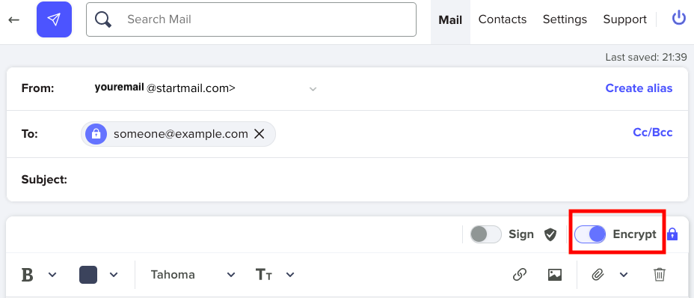Expand the text size TT dropdown
This screenshot has width=694, height=298.
coord(274,275)
